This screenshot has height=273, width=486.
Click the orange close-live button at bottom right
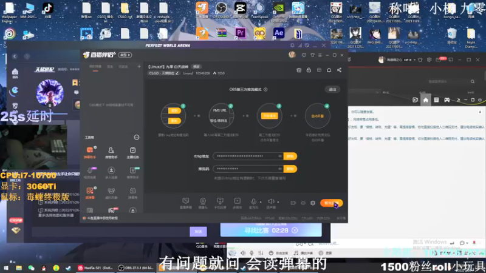click(331, 203)
